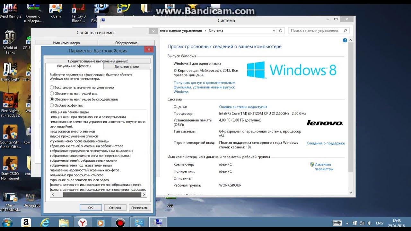Open the oCam desktop shortcut

[56, 11]
